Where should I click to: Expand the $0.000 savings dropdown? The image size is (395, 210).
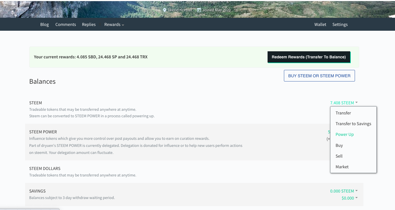coord(350,198)
